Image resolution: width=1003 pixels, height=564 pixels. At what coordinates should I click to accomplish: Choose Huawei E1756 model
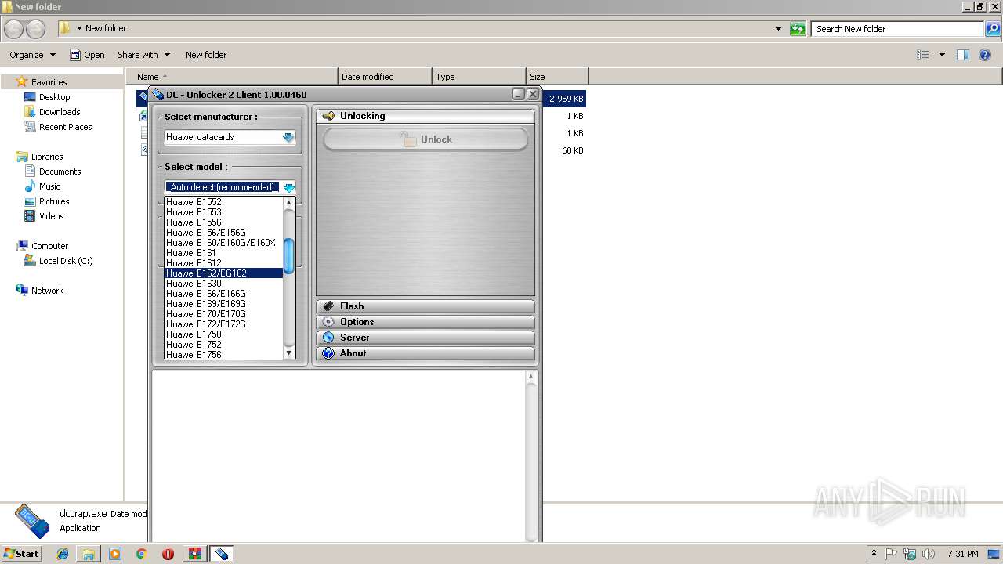click(223, 355)
